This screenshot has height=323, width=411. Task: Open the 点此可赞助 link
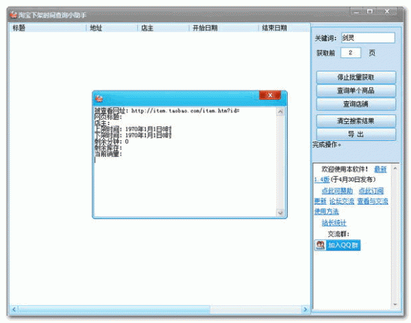[337, 191]
